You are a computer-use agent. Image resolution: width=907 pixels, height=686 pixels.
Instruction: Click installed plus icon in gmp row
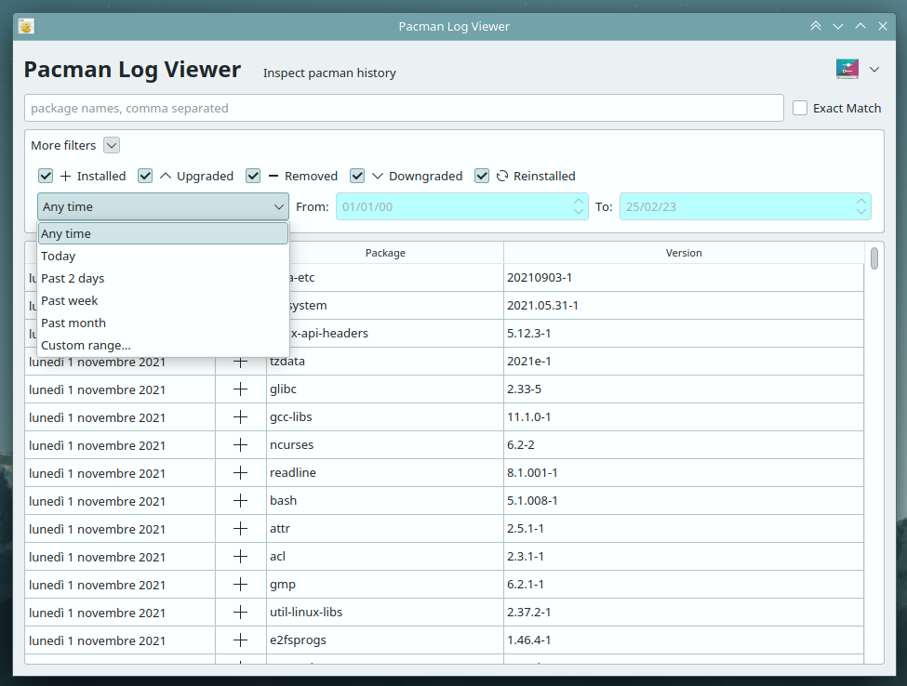pyautogui.click(x=241, y=585)
